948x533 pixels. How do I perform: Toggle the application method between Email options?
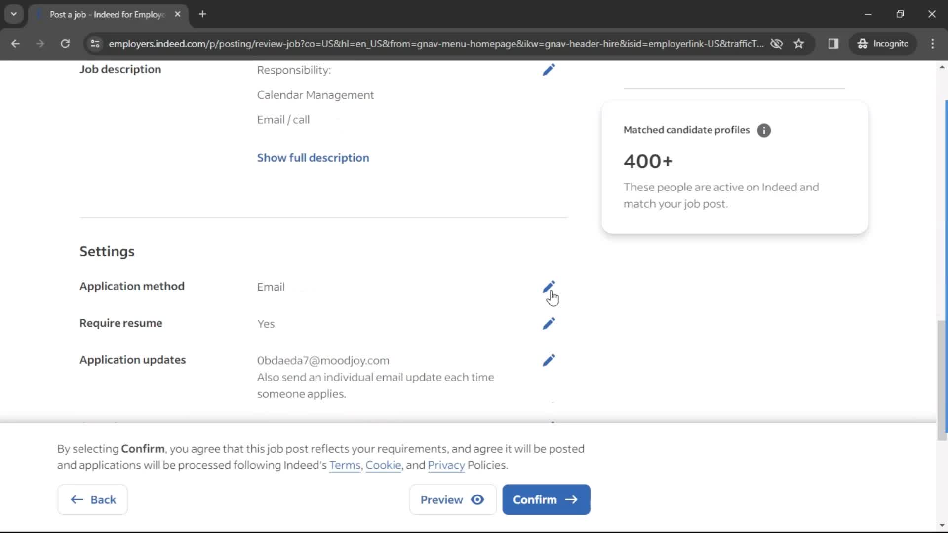pos(549,286)
